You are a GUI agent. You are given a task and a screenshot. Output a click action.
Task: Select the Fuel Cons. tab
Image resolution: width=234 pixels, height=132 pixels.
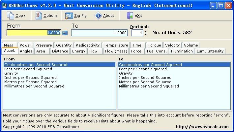(x=157, y=51)
